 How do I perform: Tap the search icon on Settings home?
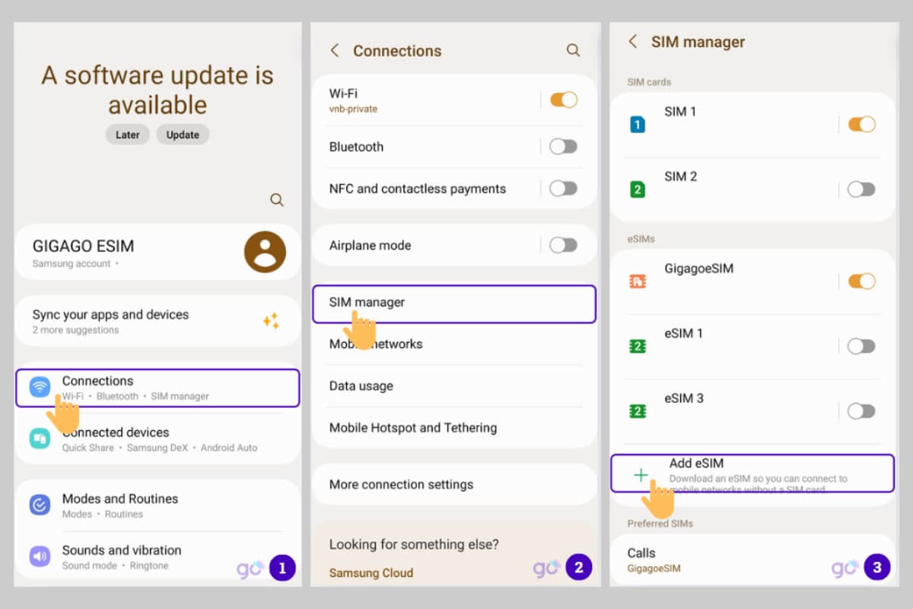(277, 200)
